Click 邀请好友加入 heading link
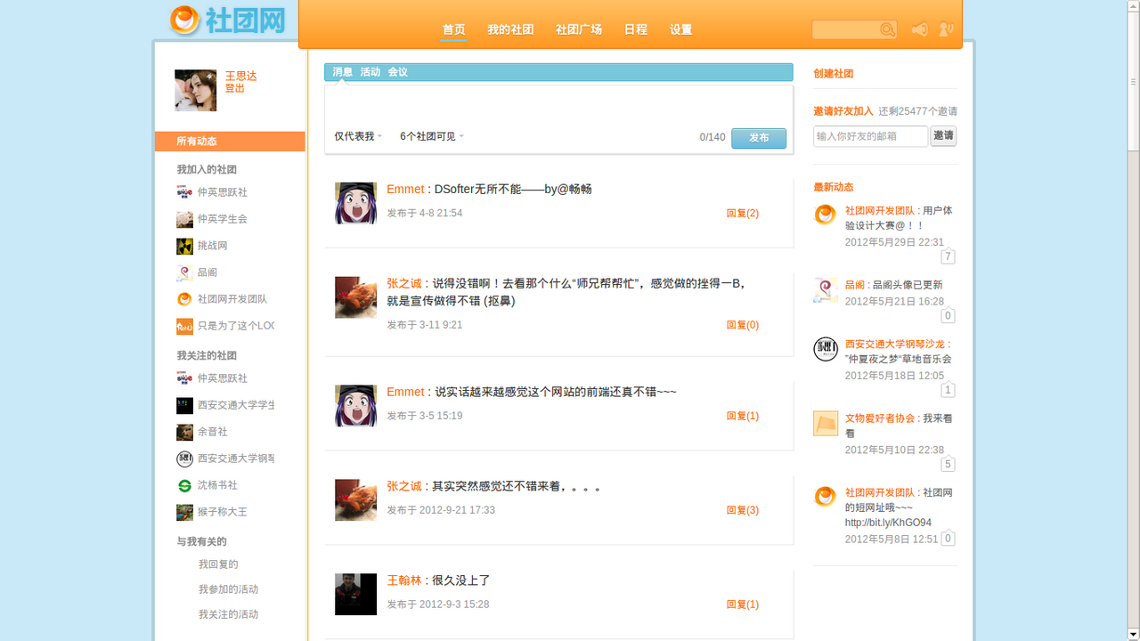Screen dimensions: 1140x641 (x=843, y=111)
